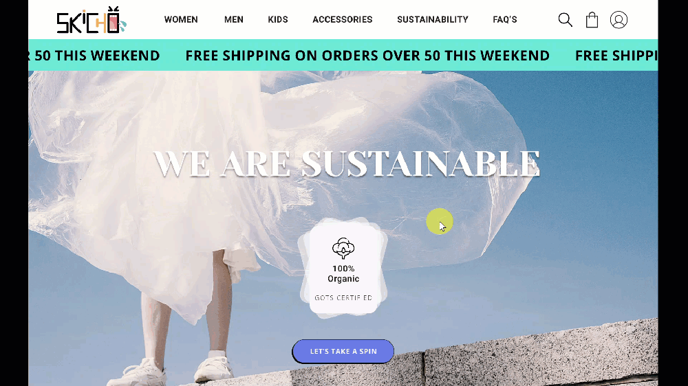This screenshot has width=688, height=386.
Task: Open the user account icon
Action: point(619,20)
